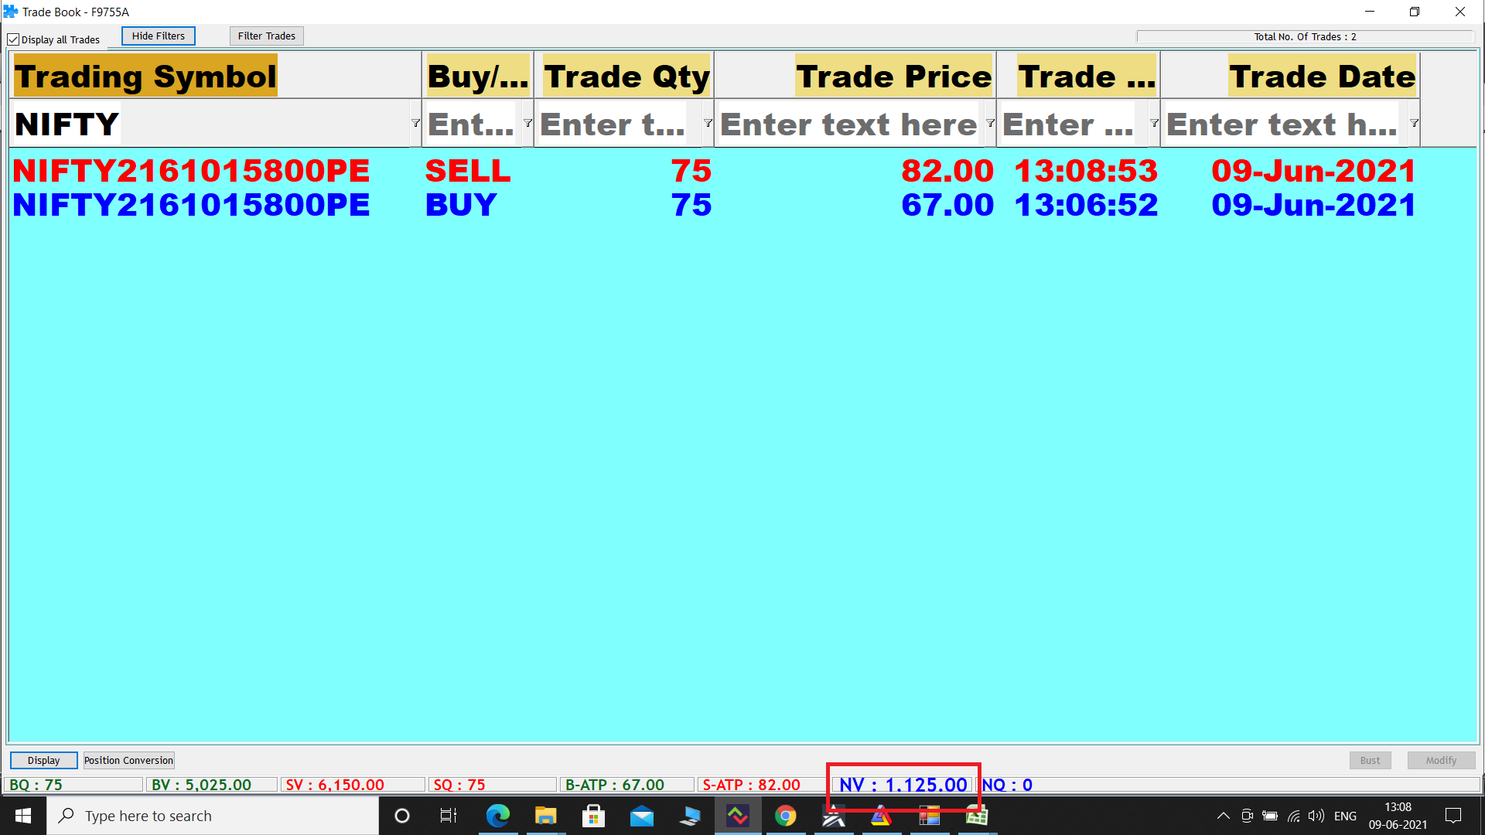Open the Trade Time filter funnel dropdown
The width and height of the screenshot is (1485, 835).
pos(1154,124)
